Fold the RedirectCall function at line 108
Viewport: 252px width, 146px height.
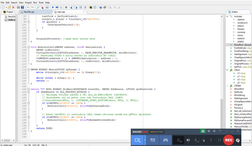click(29, 47)
